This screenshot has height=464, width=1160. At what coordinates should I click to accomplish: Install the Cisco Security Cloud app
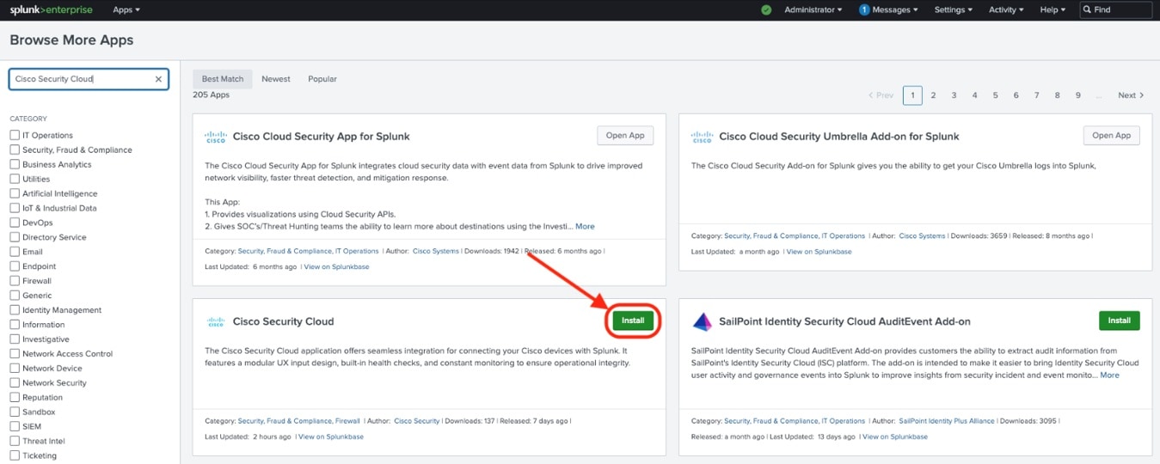(x=633, y=321)
